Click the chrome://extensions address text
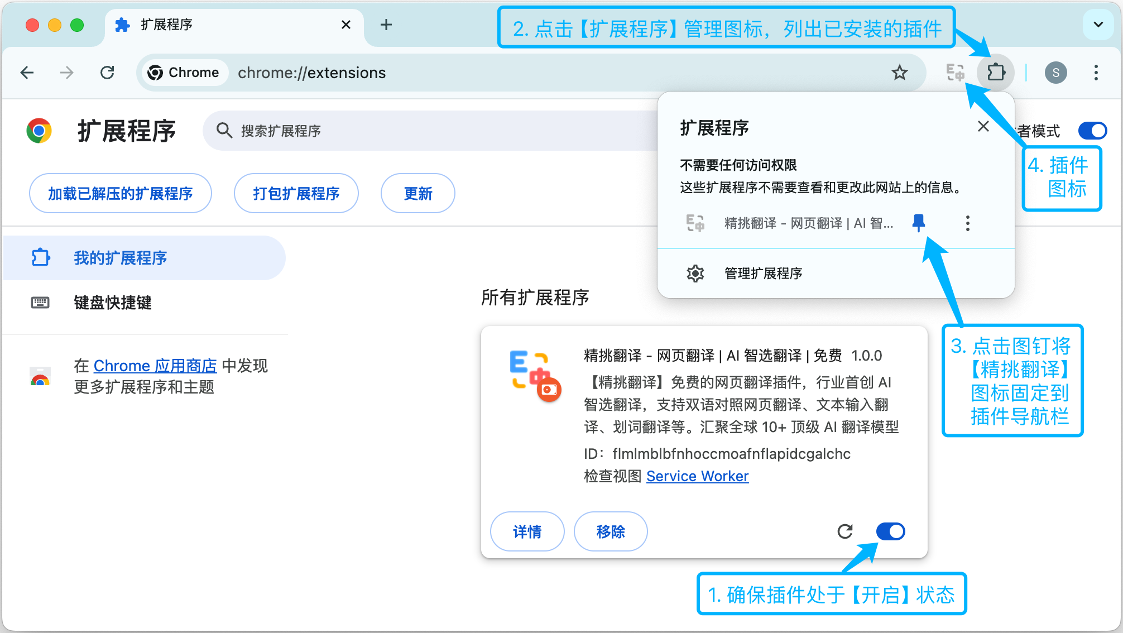Screen dimensions: 1123x633 point(311,73)
